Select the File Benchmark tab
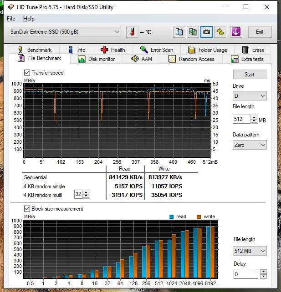Screen dimensions: 281x292 tap(39, 58)
